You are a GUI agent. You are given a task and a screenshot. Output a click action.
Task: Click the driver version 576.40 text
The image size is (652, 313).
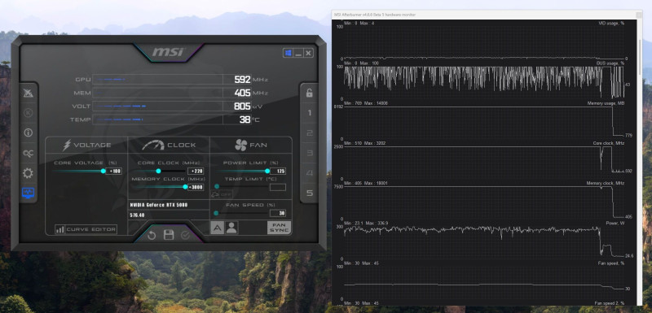point(137,215)
